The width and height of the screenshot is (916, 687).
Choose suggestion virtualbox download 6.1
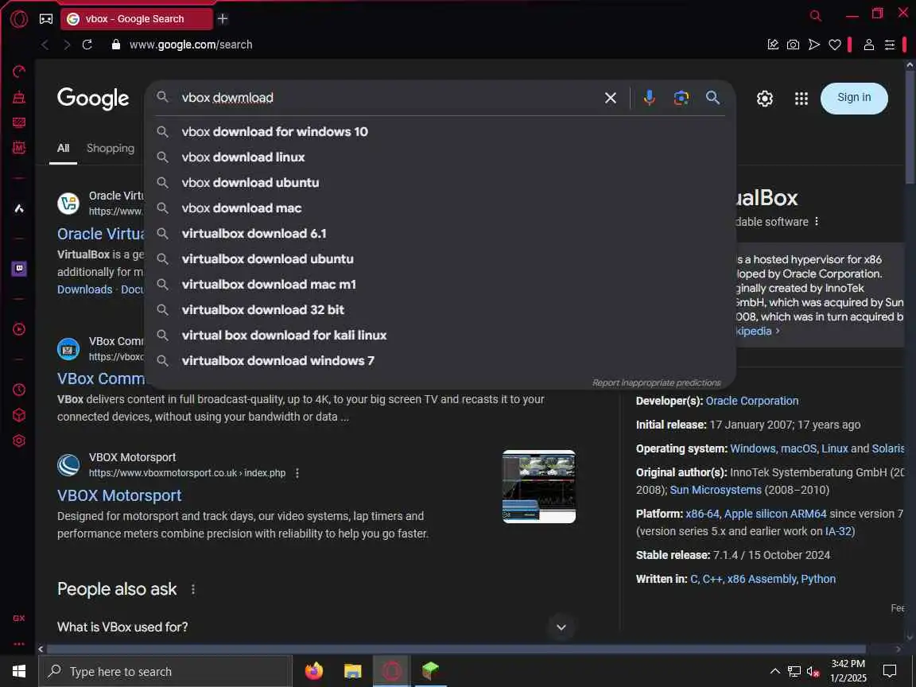(x=440, y=234)
